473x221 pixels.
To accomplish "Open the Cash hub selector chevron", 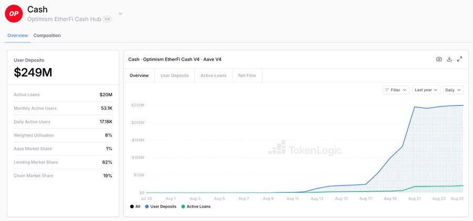I will 120,14.
